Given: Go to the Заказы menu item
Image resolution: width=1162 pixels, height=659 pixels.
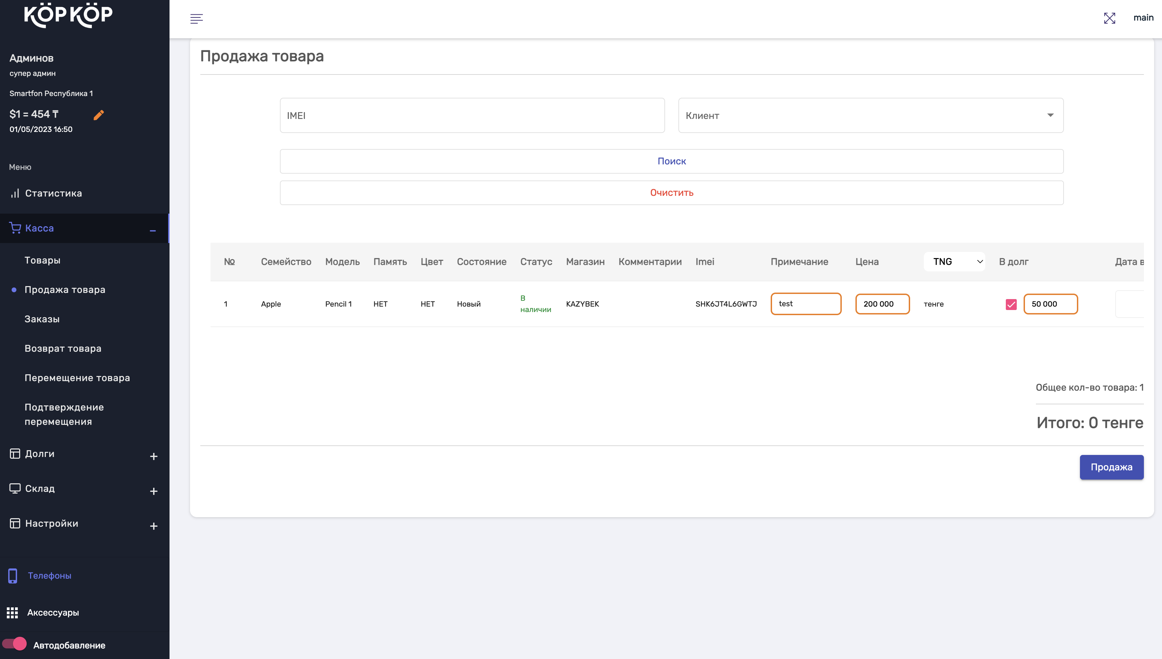Looking at the screenshot, I should (x=42, y=319).
